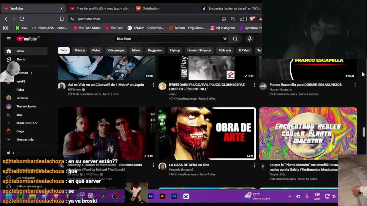The image size is (367, 206).
Task: Open options for Franco Escamilla video
Action: point(355,85)
